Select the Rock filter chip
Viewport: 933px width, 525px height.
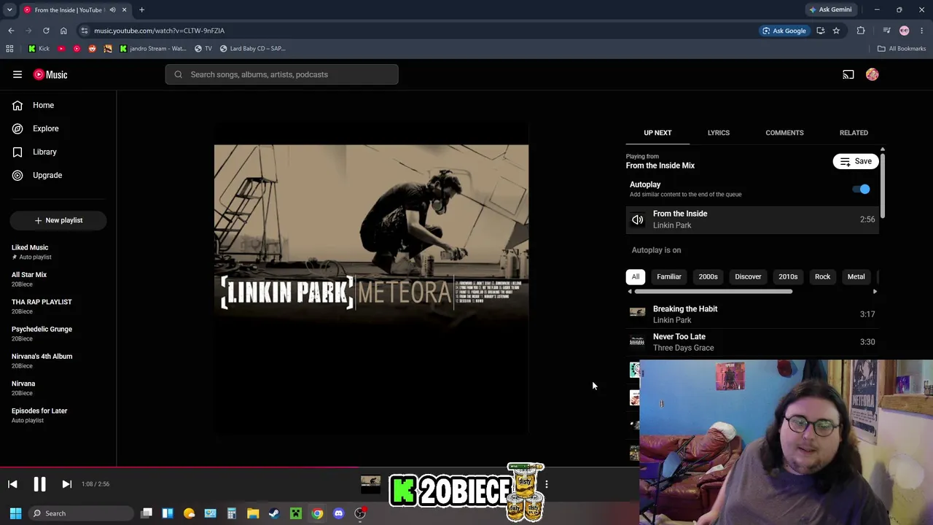tap(822, 277)
